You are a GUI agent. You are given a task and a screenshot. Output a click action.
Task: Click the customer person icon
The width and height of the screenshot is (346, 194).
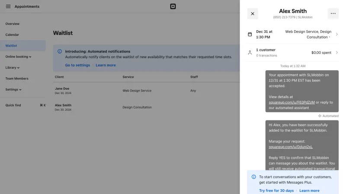tap(250, 53)
